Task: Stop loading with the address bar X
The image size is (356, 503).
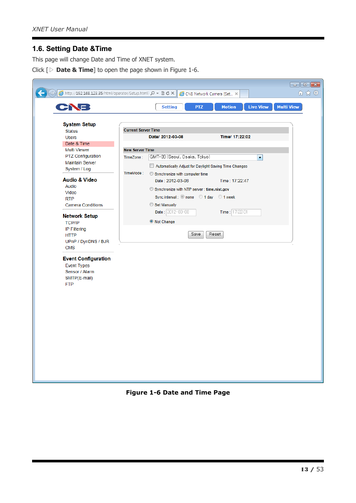Action: pos(173,93)
